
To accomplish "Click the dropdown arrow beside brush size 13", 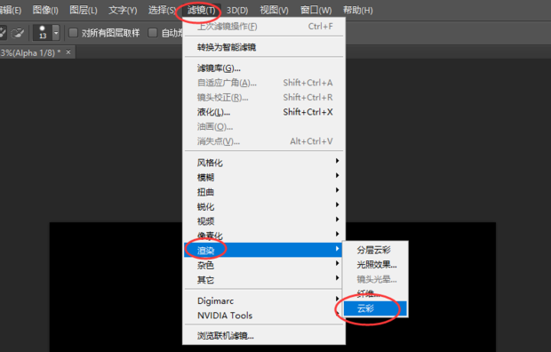I will [x=56, y=32].
